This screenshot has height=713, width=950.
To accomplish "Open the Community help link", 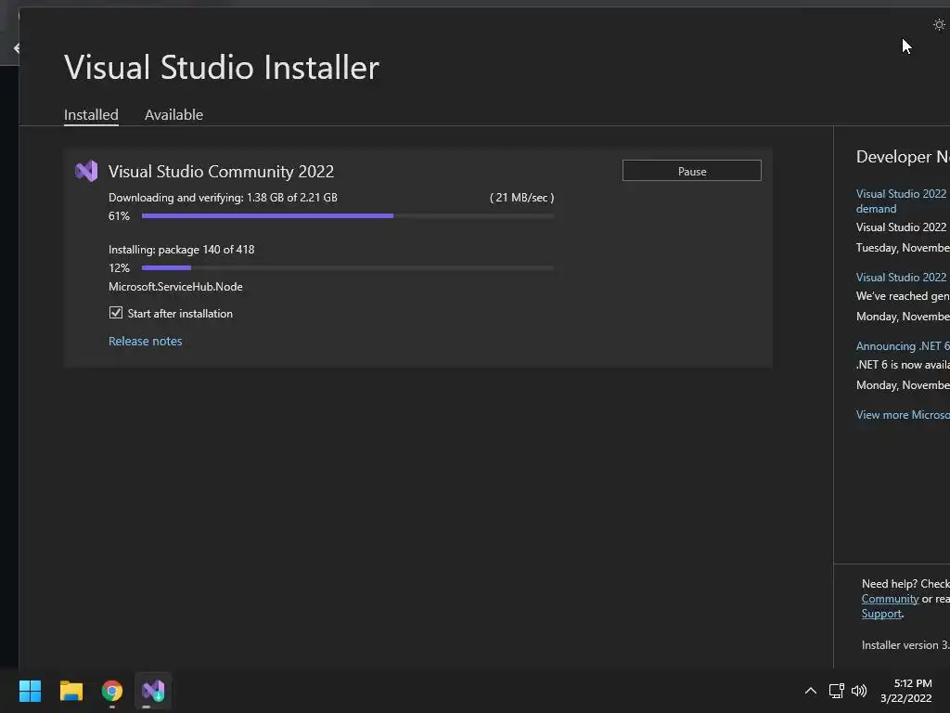I will click(x=890, y=599).
